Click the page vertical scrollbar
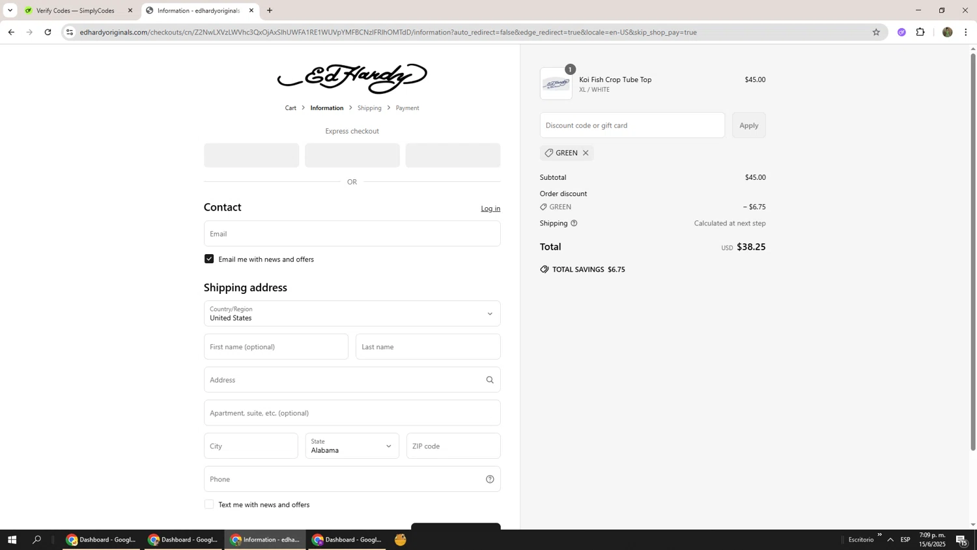The image size is (977, 550). (x=973, y=252)
